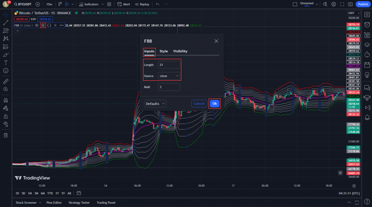Switch to the Visibility tab
Viewport: 372px width, 207px height.
point(180,51)
